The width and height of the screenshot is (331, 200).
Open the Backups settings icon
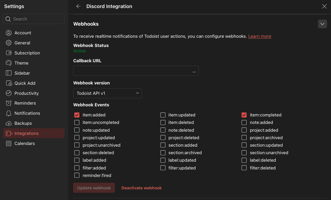(9, 123)
